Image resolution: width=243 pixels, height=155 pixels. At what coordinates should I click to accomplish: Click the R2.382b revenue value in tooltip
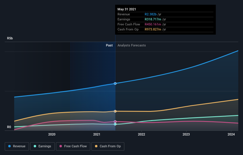(151, 14)
